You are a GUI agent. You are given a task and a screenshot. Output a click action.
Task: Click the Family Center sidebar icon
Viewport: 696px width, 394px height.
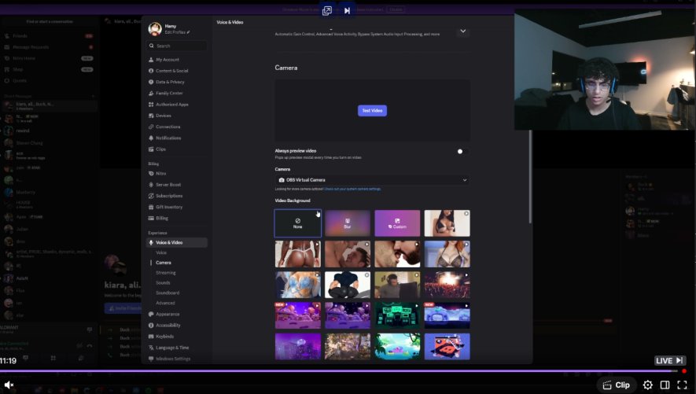click(x=151, y=93)
